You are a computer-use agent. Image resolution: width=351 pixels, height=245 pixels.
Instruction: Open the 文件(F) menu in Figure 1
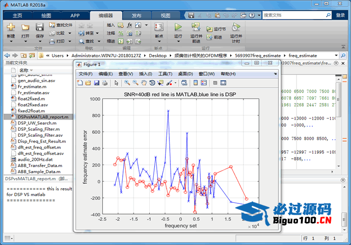[x=85, y=74]
